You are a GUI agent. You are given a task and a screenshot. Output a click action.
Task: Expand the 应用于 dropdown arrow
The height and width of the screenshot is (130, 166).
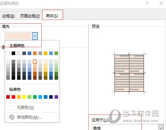click(161, 128)
